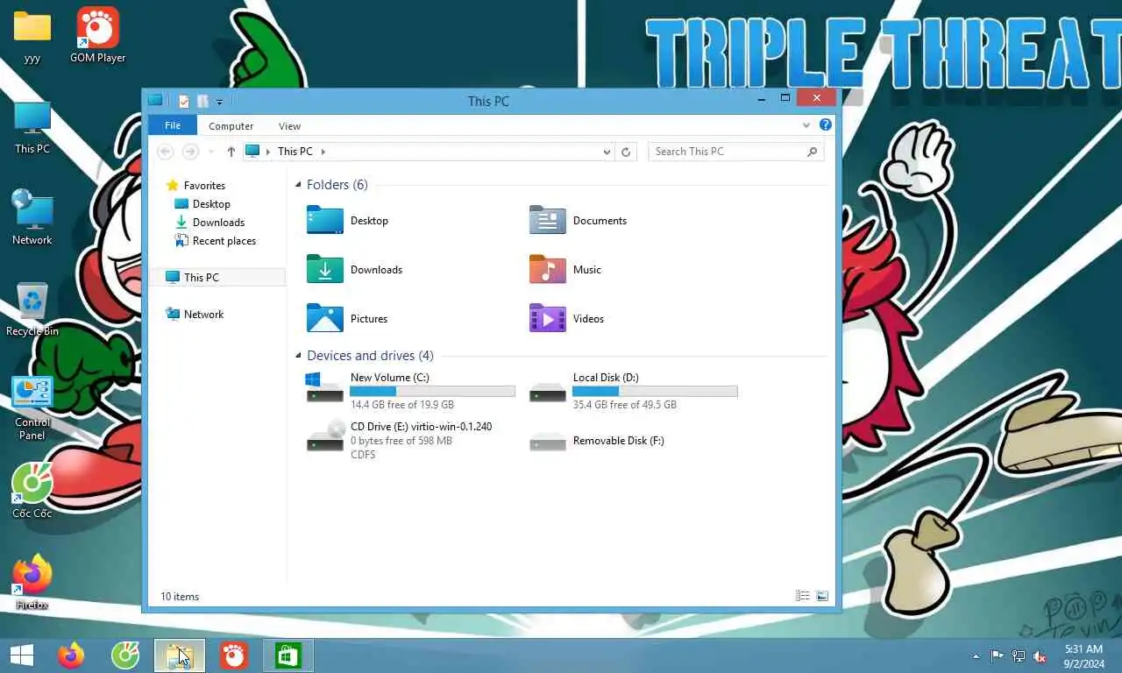Viewport: 1122px width, 673px height.
Task: Select the Network desktop icon
Action: pyautogui.click(x=32, y=218)
